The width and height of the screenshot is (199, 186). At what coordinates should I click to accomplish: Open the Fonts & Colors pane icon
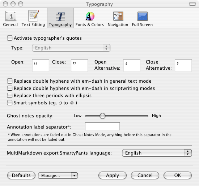click(x=90, y=16)
